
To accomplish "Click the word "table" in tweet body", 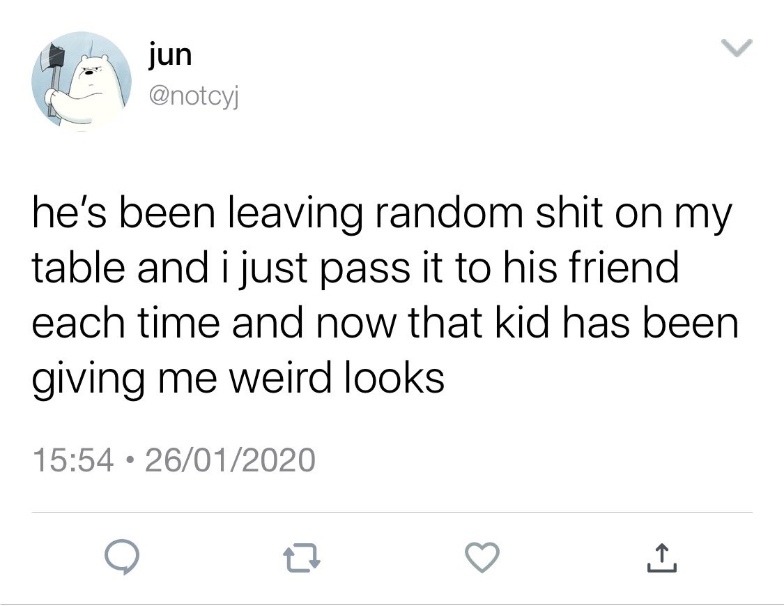I will pos(79,266).
